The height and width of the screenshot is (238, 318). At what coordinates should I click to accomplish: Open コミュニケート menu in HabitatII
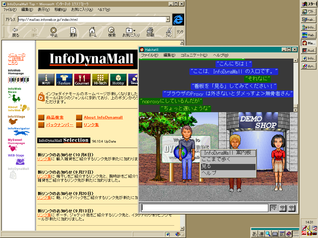194,55
